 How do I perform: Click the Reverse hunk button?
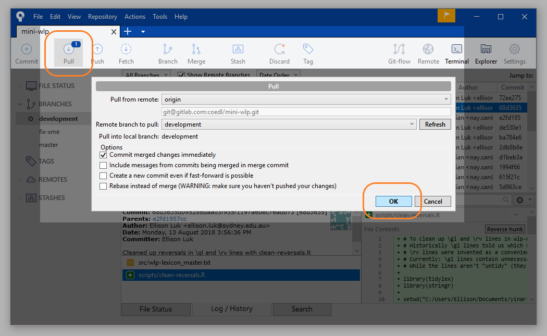pos(505,229)
